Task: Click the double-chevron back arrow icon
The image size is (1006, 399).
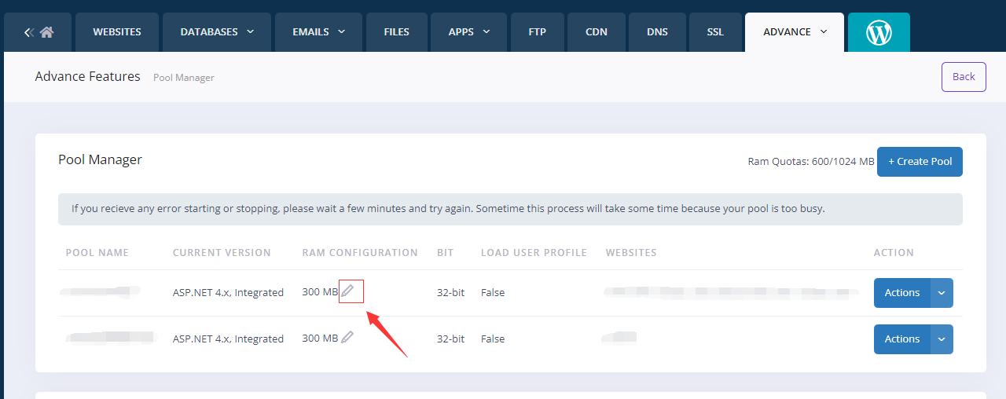Action: coord(28,32)
